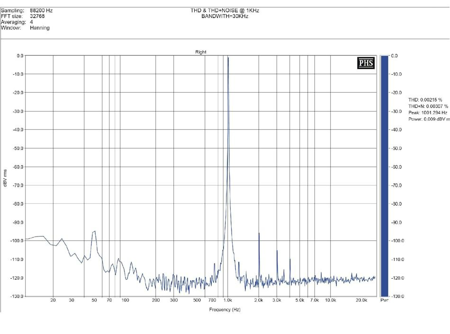Viewport: 450px width, 334px height.
Task: Click the blue power level meter bar
Action: [x=384, y=175]
